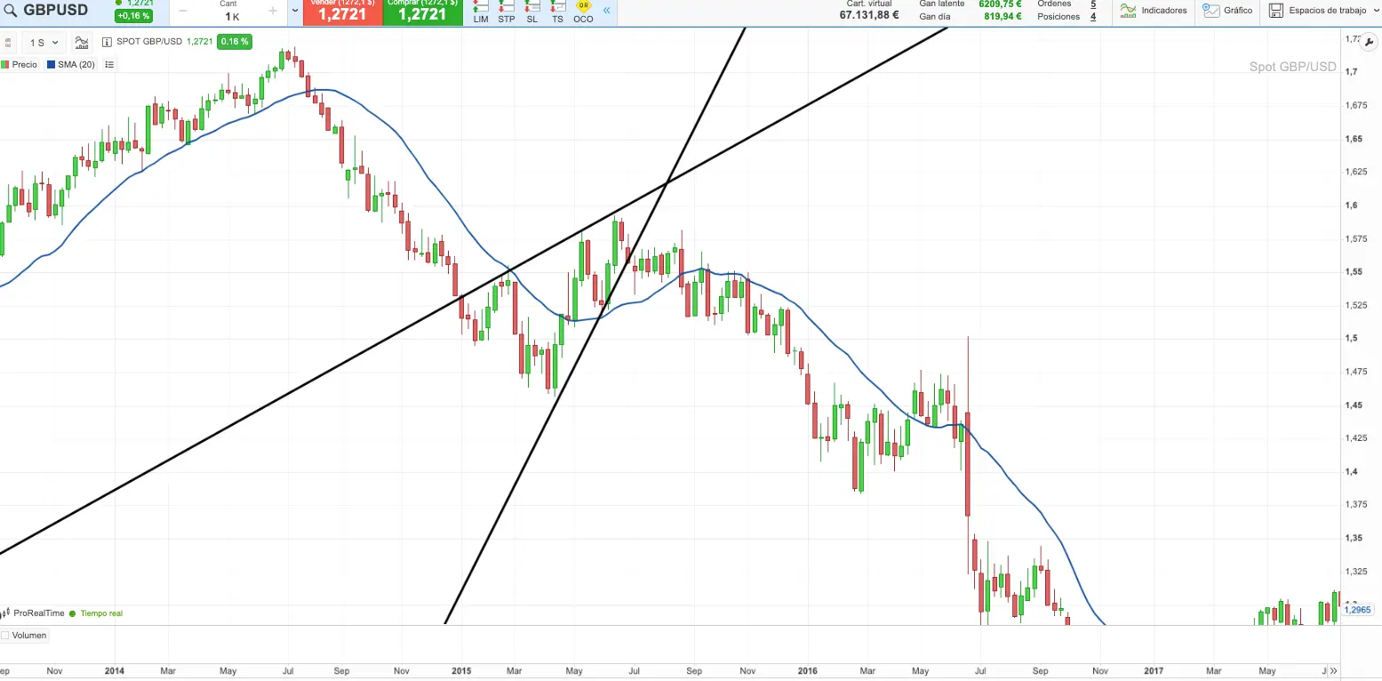
Task: Select the LIM limit order icon
Action: tap(481, 11)
